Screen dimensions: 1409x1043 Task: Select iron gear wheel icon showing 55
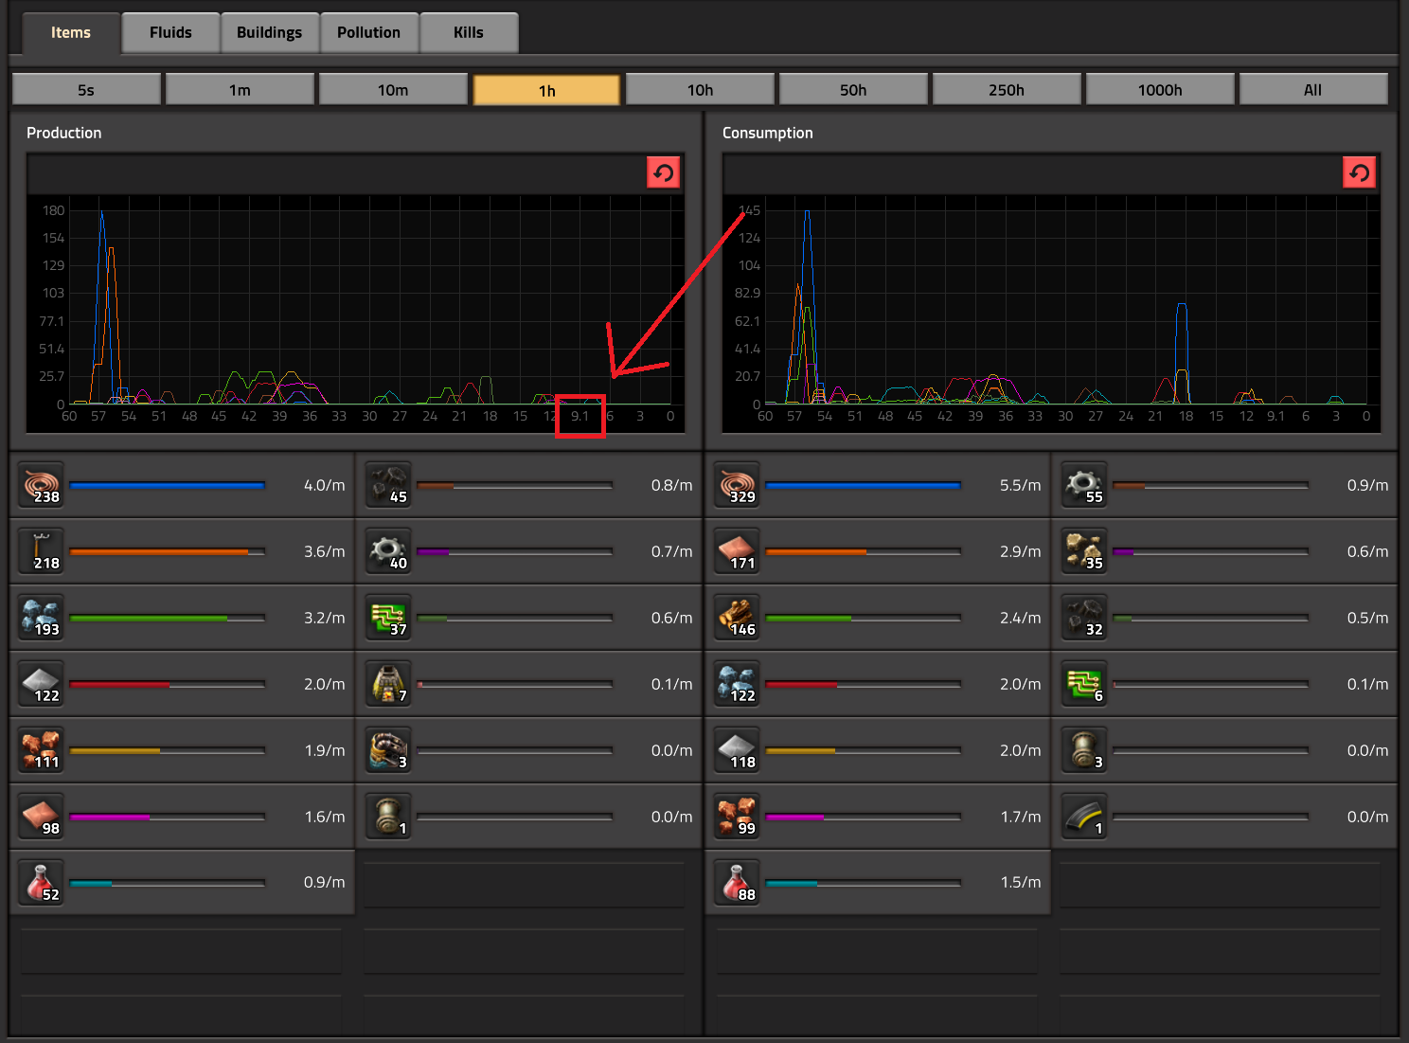(1084, 485)
